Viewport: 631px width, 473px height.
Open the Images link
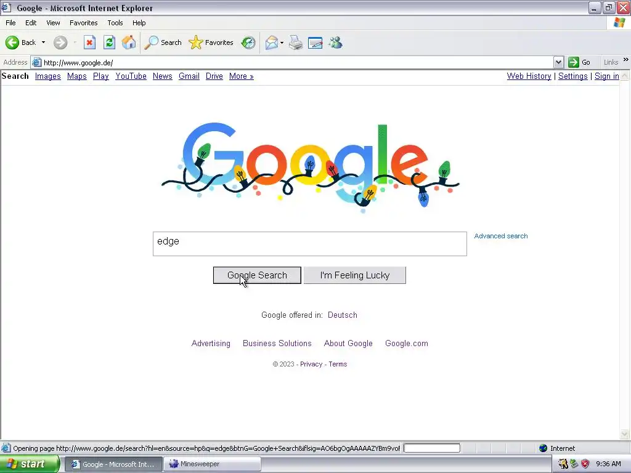click(x=48, y=76)
